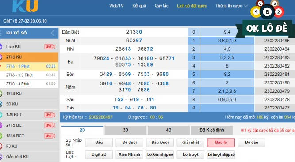Screen dimensions: 295x162
Task: Click the Đầu Đuôi bet button
Action: pyautogui.click(x=160, y=143)
